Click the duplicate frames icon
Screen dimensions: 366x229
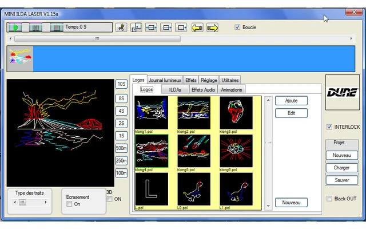(136, 27)
